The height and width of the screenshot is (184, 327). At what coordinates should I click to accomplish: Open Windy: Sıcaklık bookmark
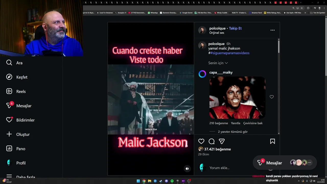coord(221,13)
